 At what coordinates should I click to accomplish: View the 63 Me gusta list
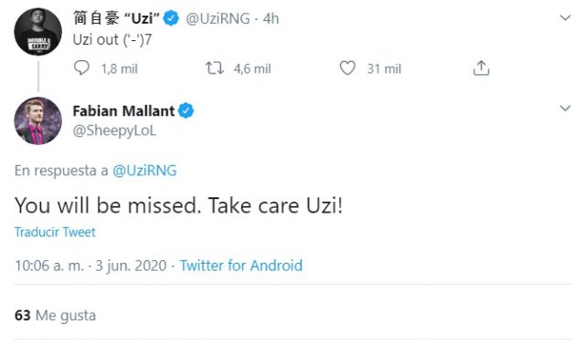pyautogui.click(x=55, y=316)
